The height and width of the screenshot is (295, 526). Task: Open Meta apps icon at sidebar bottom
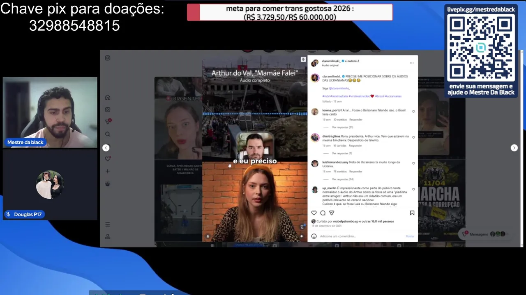[108, 237]
